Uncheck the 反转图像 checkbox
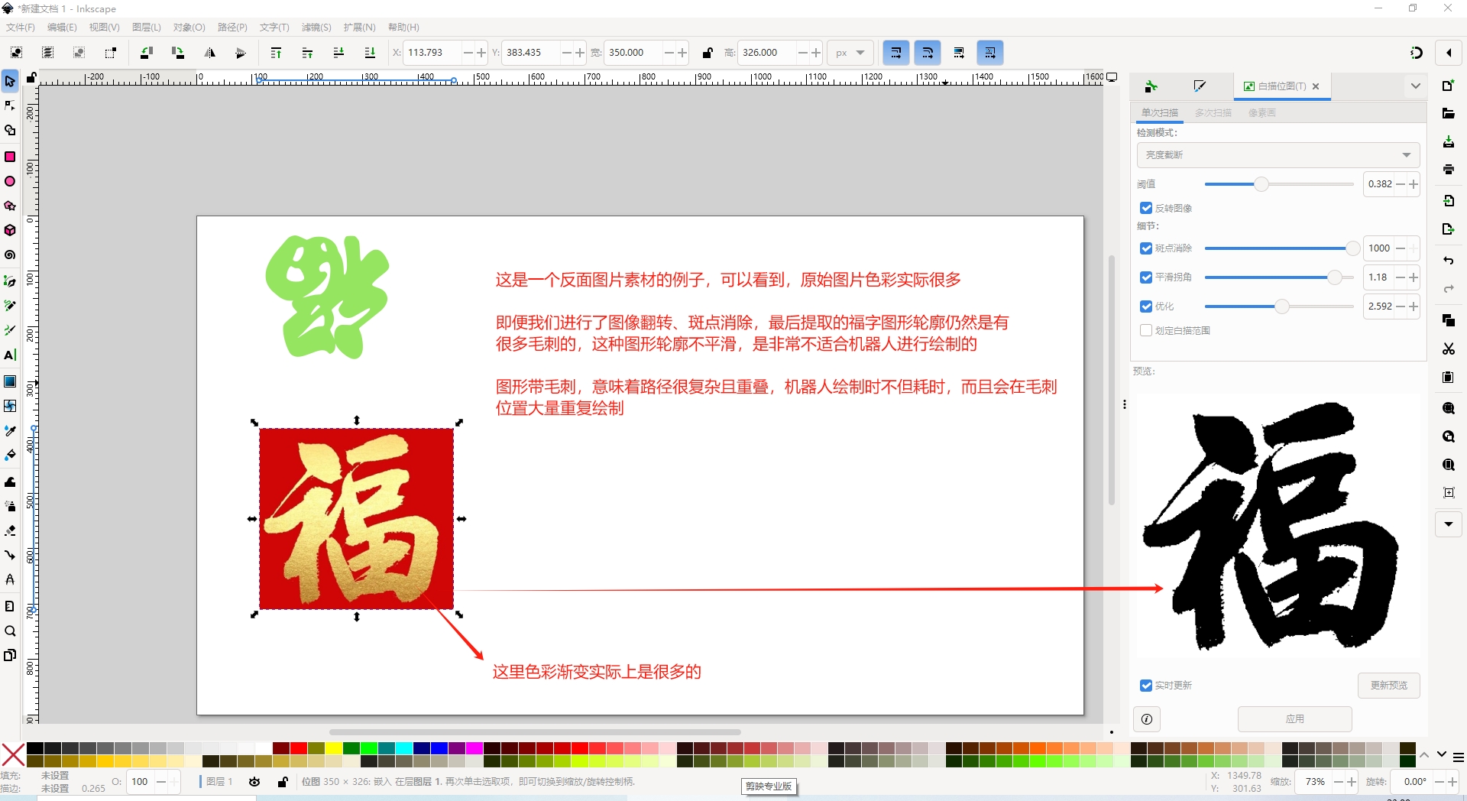The height and width of the screenshot is (801, 1467). (x=1146, y=208)
